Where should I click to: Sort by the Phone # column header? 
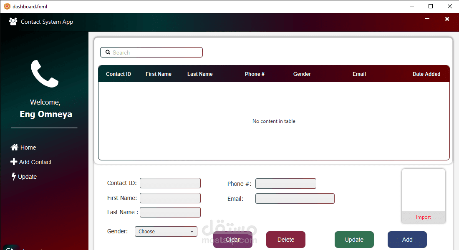tap(255, 74)
